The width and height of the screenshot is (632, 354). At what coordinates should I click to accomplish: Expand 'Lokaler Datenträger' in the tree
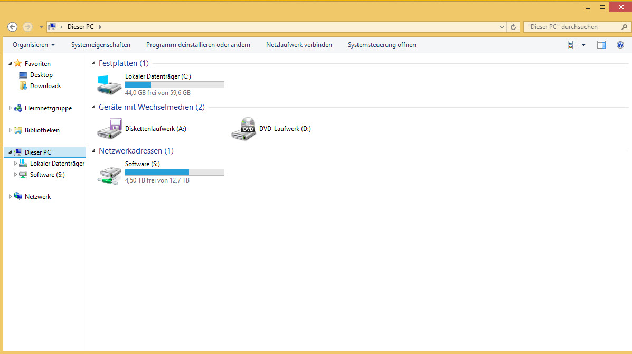click(15, 164)
